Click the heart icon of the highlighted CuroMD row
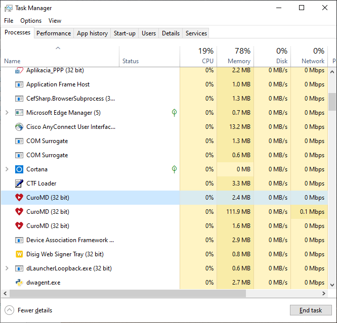Image resolution: width=337 pixels, height=323 pixels. [x=19, y=198]
